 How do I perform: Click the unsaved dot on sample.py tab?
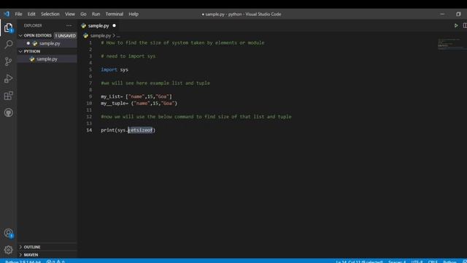coord(114,26)
